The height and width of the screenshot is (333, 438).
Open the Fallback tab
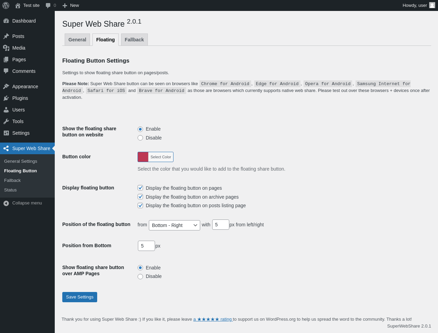(134, 40)
